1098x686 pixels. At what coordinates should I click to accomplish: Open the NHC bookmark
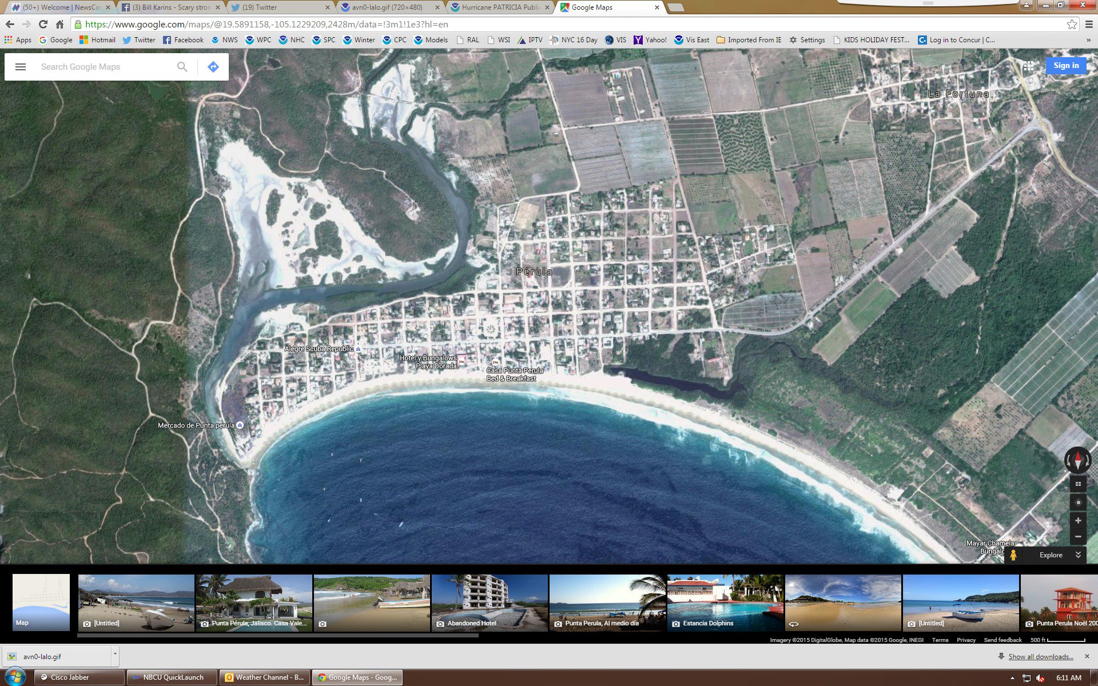292,40
